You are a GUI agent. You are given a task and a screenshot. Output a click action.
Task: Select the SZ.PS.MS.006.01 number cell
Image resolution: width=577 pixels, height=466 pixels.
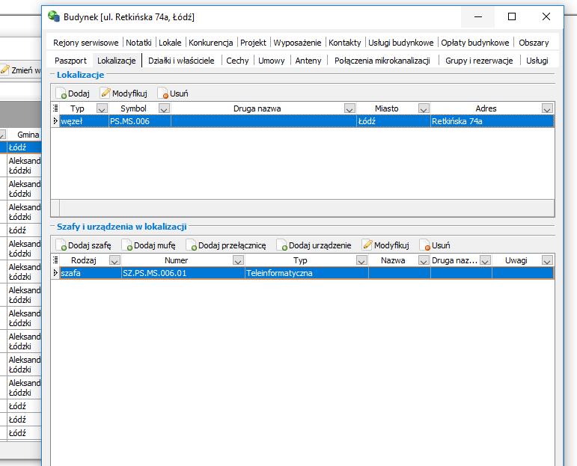[183, 273]
